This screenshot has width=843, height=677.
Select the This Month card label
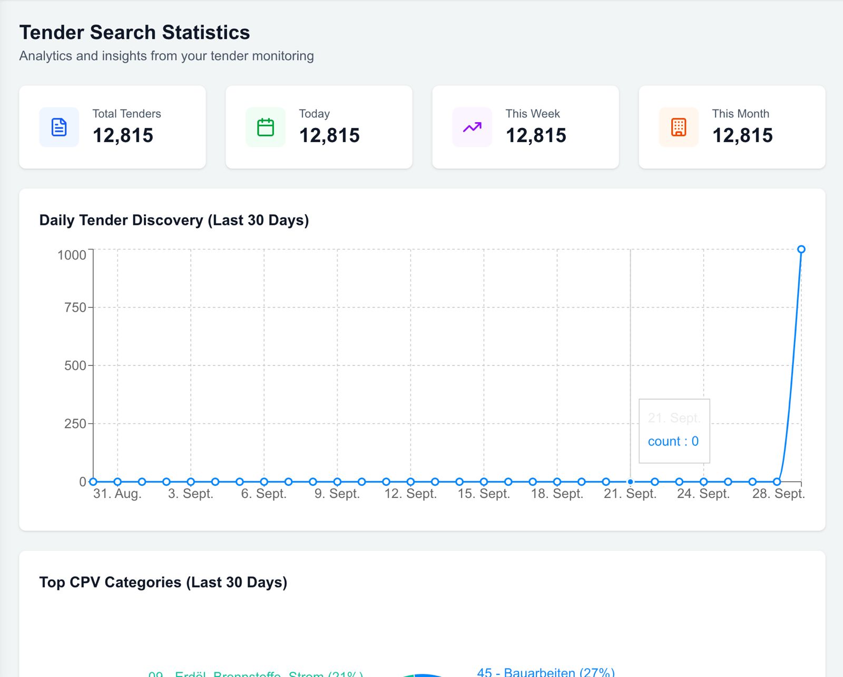740,114
